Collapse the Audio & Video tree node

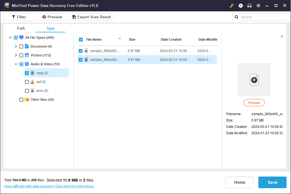[x=16, y=64]
